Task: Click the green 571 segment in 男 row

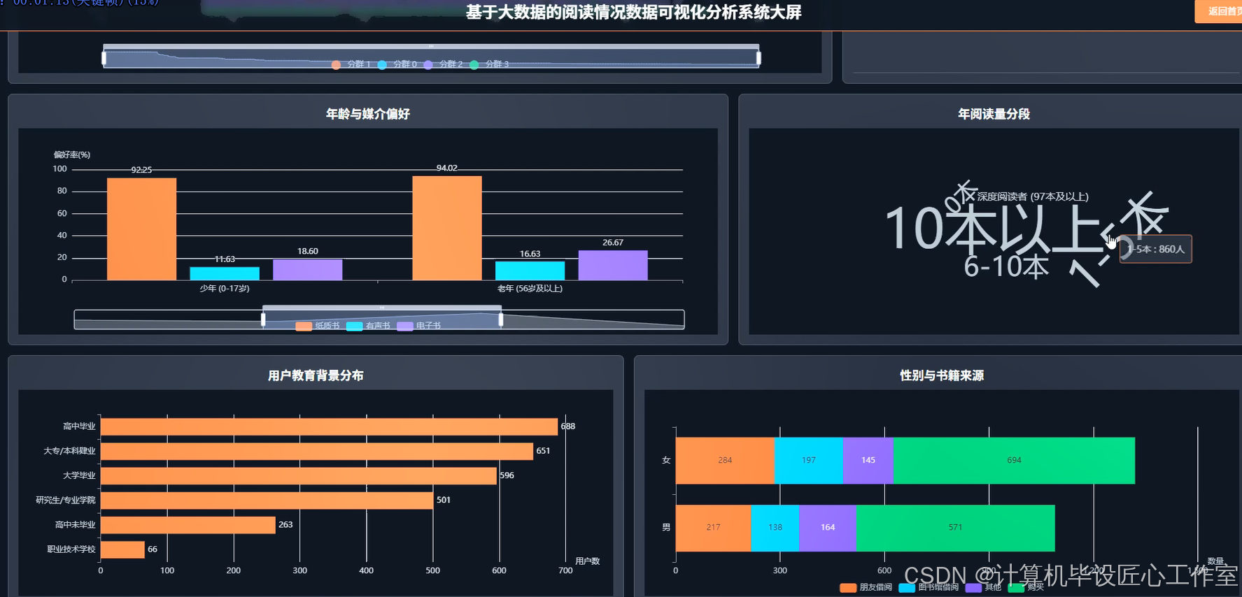Action: coord(955,528)
